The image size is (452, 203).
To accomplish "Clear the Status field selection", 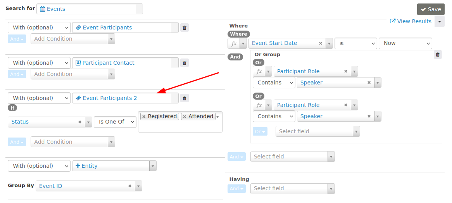I will (x=80, y=122).
